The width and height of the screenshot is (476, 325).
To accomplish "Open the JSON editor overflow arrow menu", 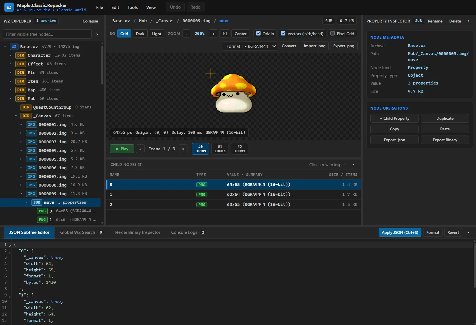I will [x=468, y=232].
